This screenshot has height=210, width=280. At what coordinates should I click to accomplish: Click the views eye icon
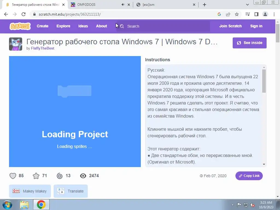[83, 176]
